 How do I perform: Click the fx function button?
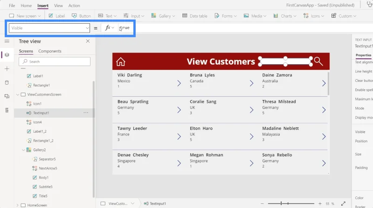point(110,28)
